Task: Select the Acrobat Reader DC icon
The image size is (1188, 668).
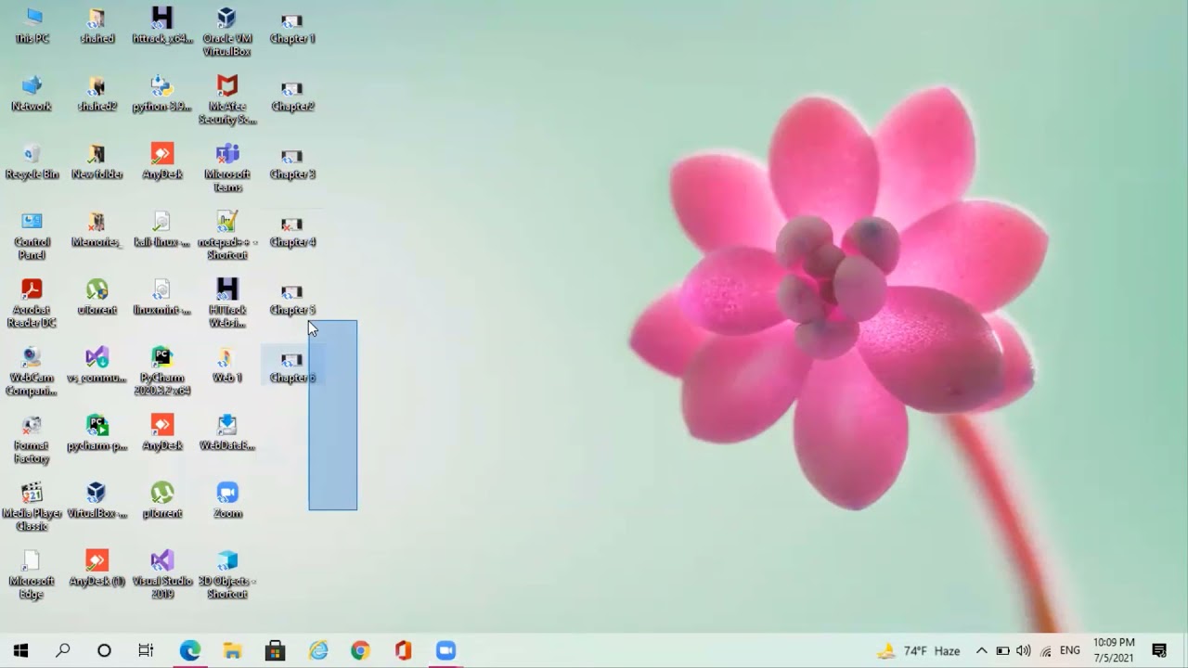Action: 32,303
